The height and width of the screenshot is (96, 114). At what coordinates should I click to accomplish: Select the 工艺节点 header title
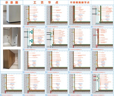coord(46,2)
